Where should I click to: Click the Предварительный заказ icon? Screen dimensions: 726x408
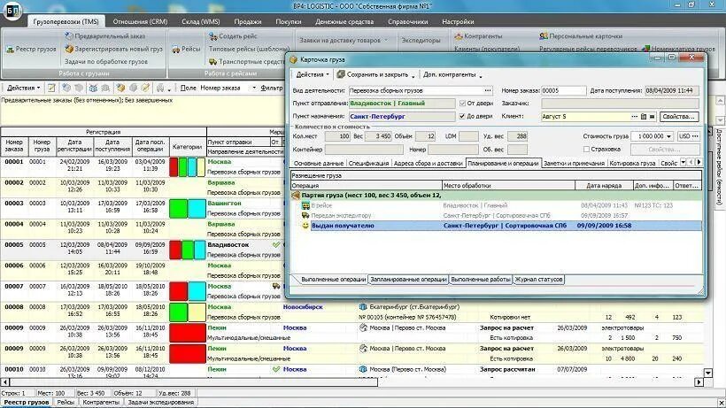click(68, 35)
